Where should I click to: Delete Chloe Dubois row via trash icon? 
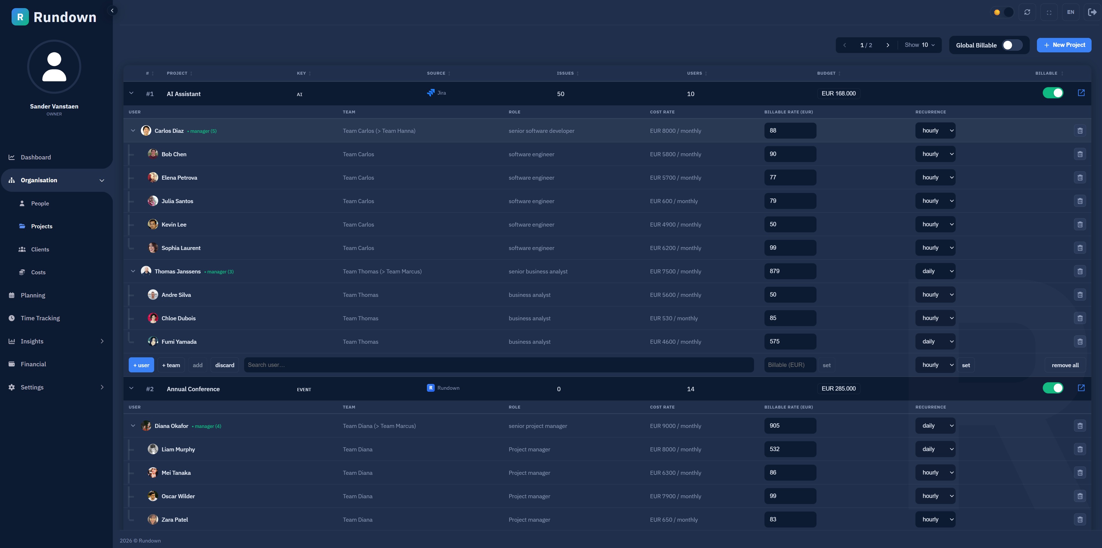tap(1080, 318)
